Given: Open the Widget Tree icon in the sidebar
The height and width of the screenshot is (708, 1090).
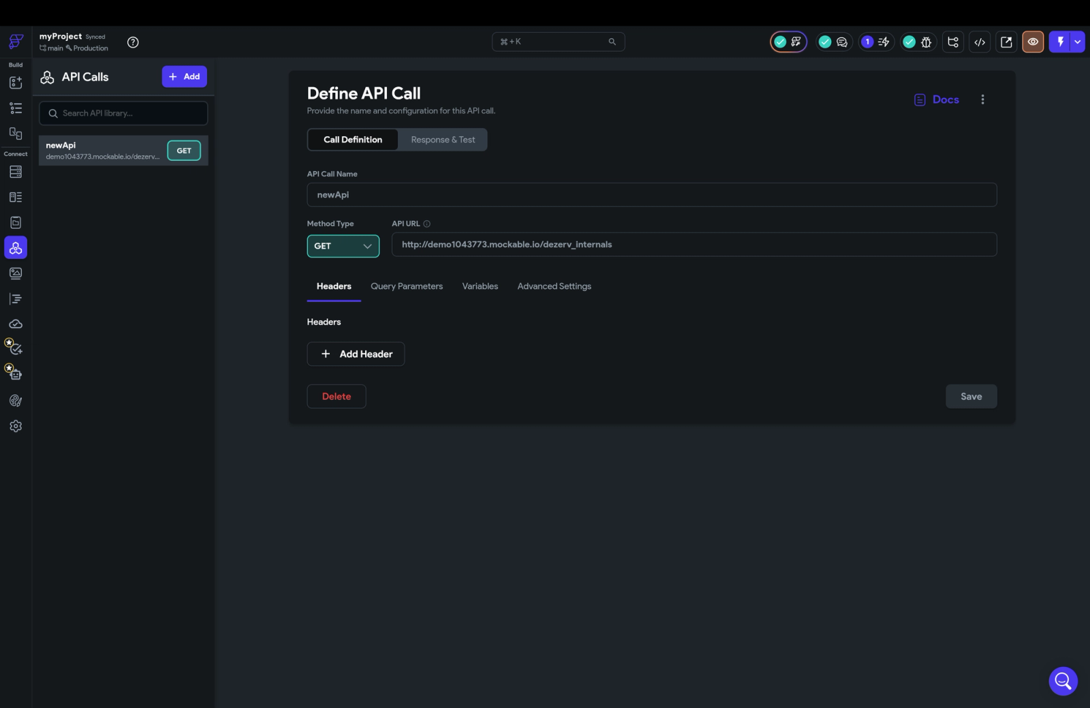Looking at the screenshot, I should [x=16, y=108].
